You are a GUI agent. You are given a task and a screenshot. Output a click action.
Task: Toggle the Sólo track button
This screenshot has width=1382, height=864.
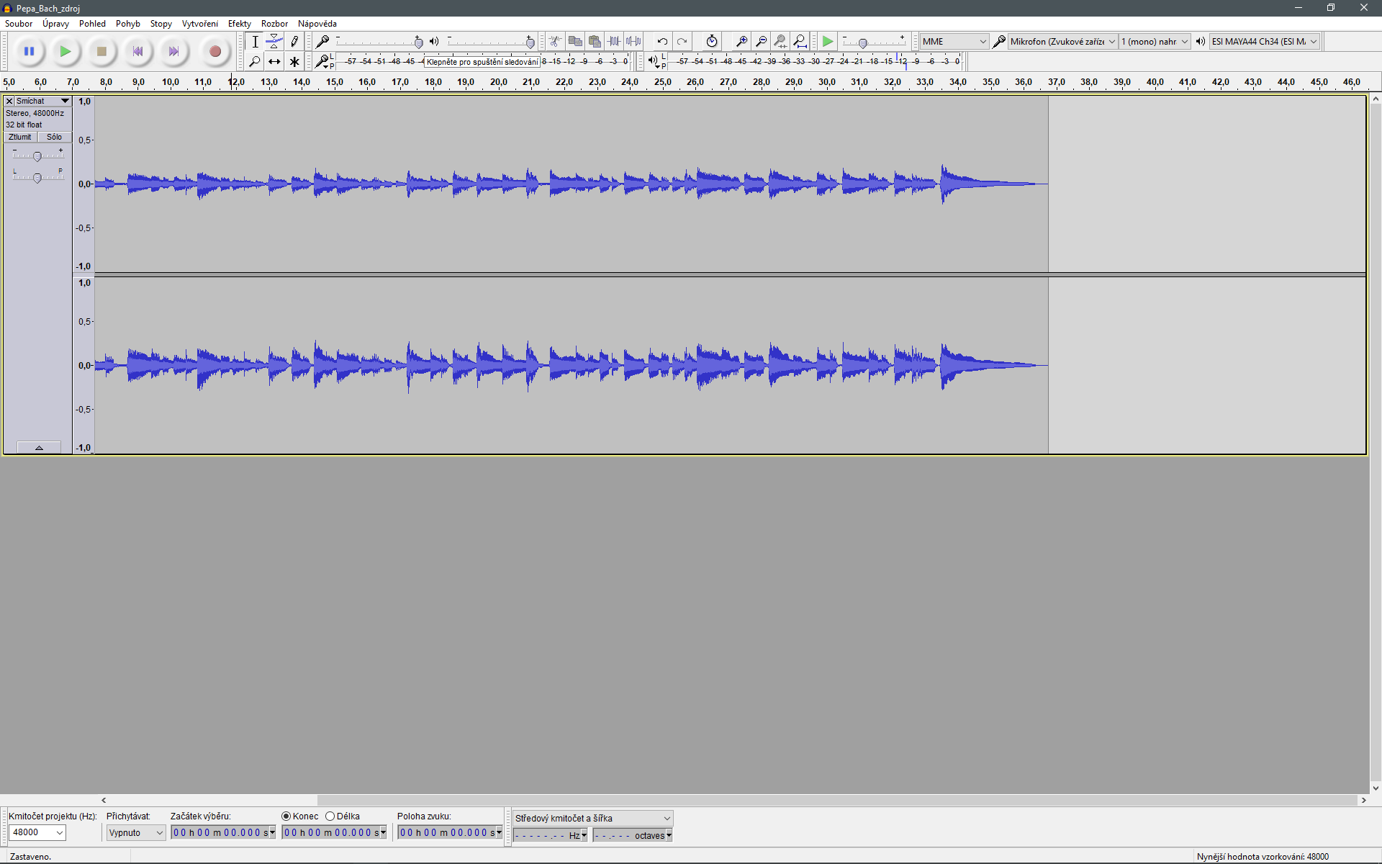54,137
